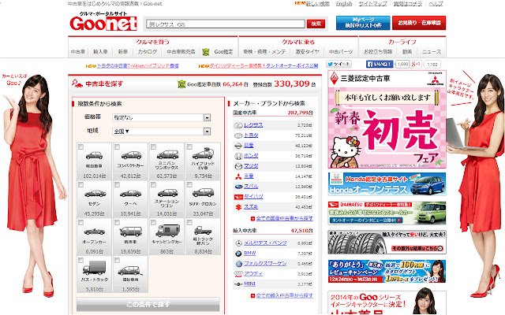Click the コンパクトカー car icon
The image size is (505, 315).
(131, 156)
